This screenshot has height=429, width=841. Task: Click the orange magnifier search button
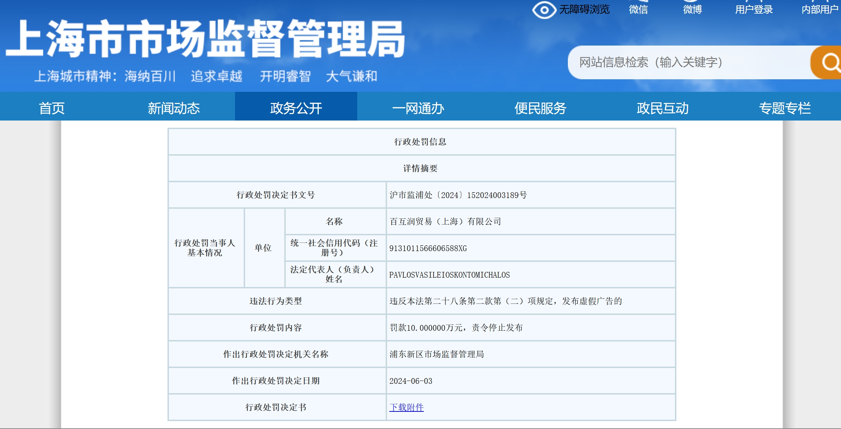(828, 62)
